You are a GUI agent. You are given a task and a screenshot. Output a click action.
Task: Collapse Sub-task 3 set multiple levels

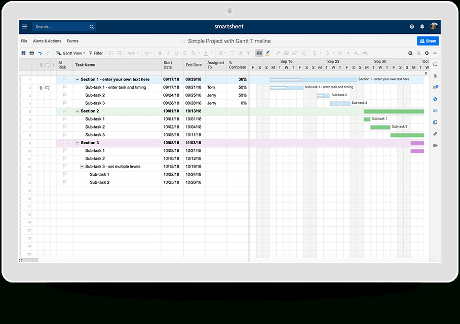(82, 167)
